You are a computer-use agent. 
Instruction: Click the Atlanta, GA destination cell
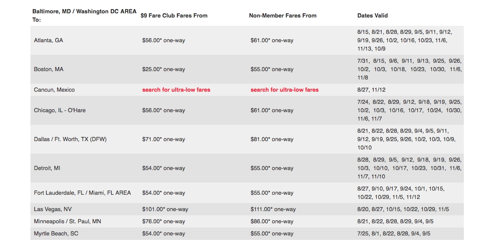pyautogui.click(x=48, y=40)
